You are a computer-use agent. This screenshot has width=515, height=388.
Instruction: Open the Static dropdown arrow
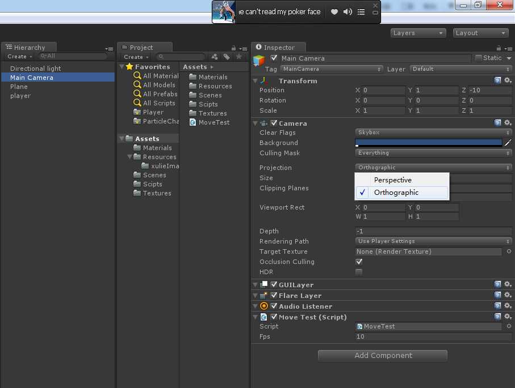pos(509,58)
